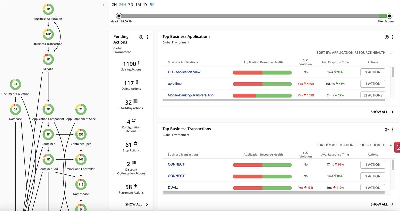This screenshot has height=211, width=400.
Task: Open the Mobile-Banking-Transfers-App link
Action: [190, 95]
